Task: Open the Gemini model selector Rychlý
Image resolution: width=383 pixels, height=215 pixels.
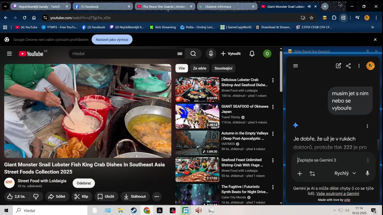Action: click(345, 173)
